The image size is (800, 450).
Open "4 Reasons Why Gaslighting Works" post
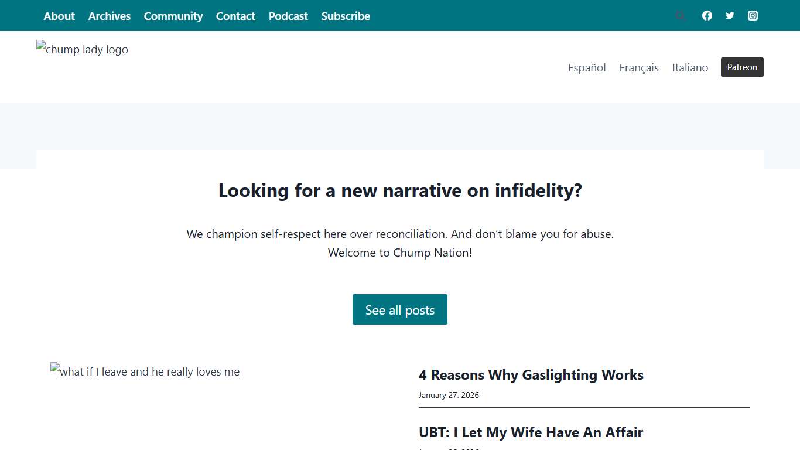point(531,375)
